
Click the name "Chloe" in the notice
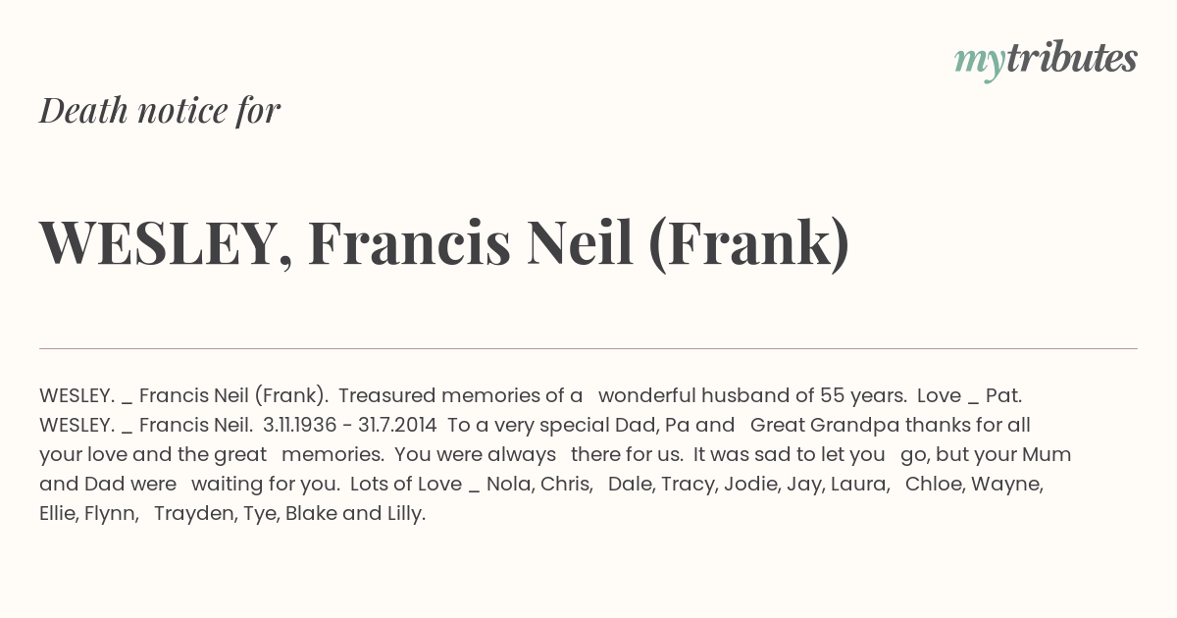(x=932, y=484)
